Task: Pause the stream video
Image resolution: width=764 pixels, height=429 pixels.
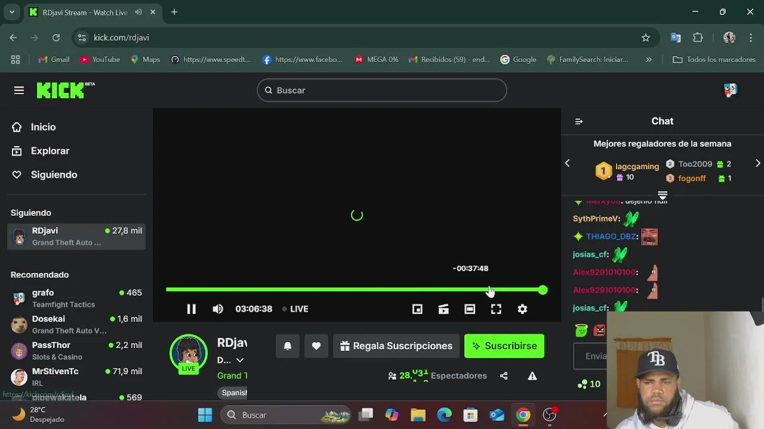Action: 191,309
